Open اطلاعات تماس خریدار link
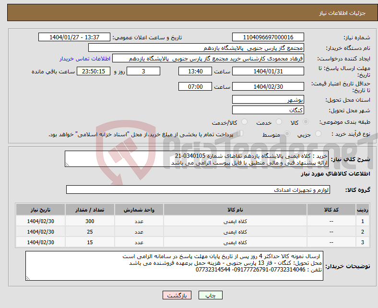This screenshot has width=378, height=308. [85, 59]
